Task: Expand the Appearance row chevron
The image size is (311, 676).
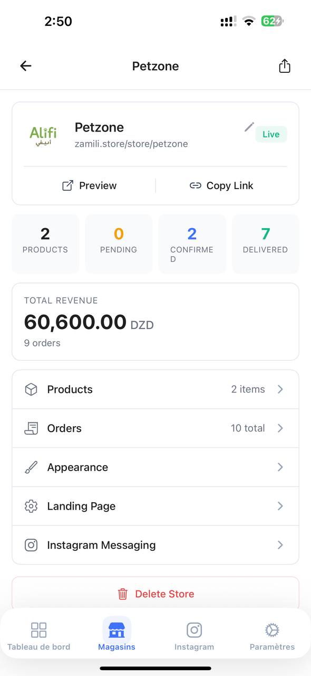Action: point(280,467)
